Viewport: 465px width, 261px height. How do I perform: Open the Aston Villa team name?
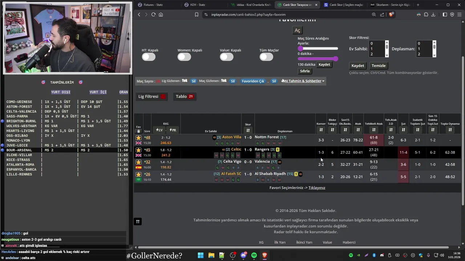231,137
